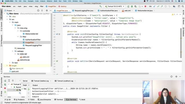185x104 pixels.
Task: Open Project Structure from the toolbar
Action: (174, 6)
